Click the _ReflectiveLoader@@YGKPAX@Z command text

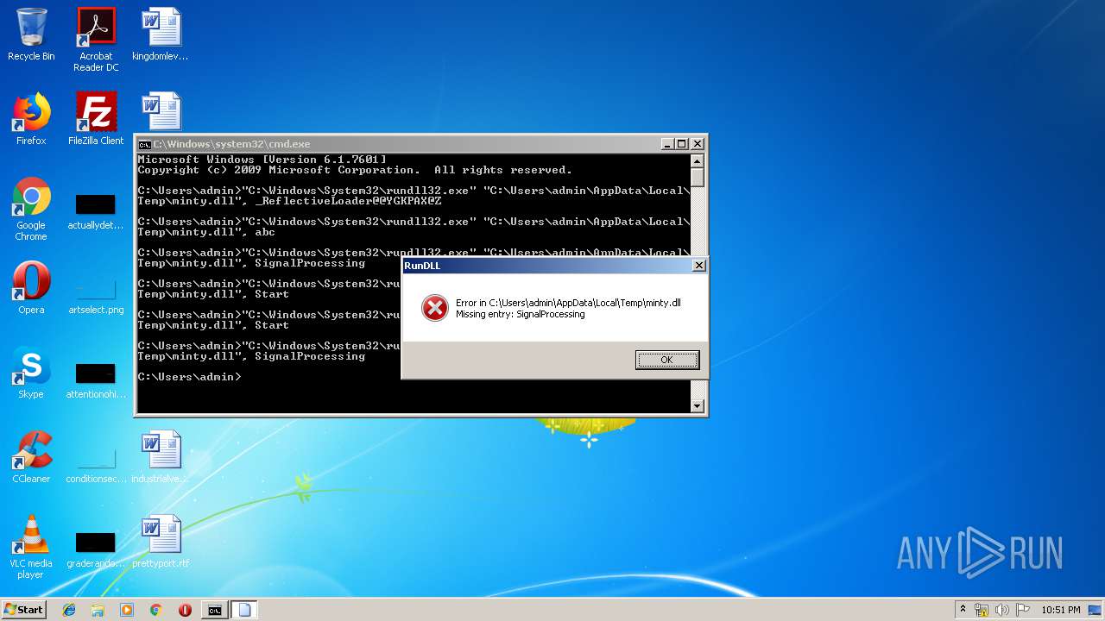point(348,201)
